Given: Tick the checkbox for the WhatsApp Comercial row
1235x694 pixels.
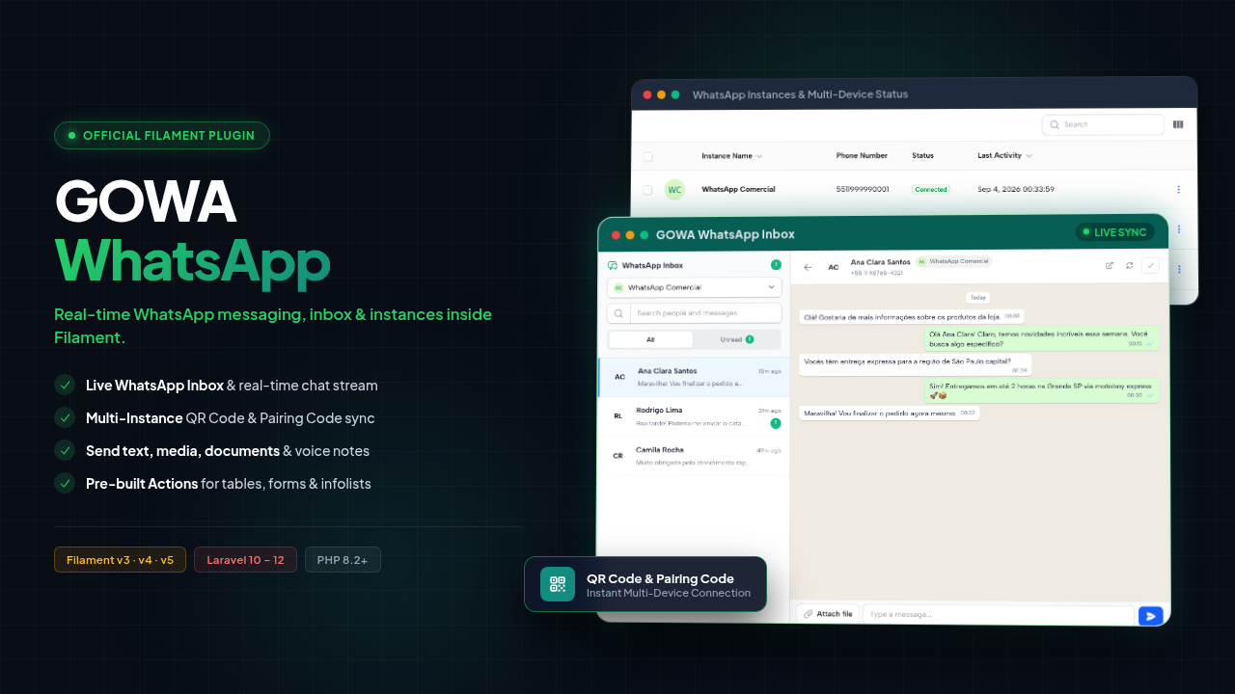Looking at the screenshot, I should (647, 190).
